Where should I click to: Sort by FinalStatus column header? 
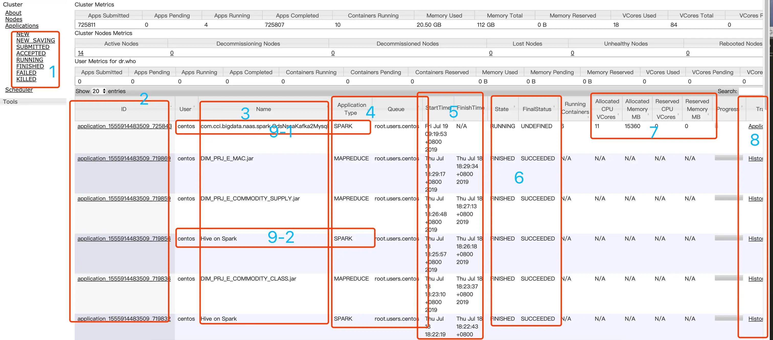coord(537,109)
